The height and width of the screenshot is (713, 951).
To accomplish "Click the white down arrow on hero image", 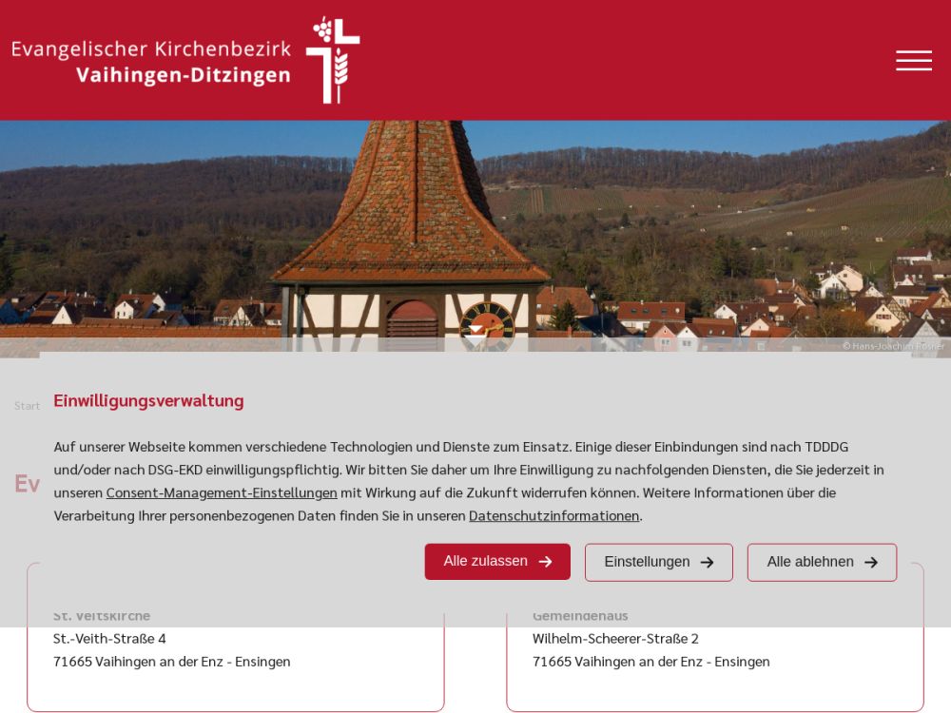I will [475, 331].
